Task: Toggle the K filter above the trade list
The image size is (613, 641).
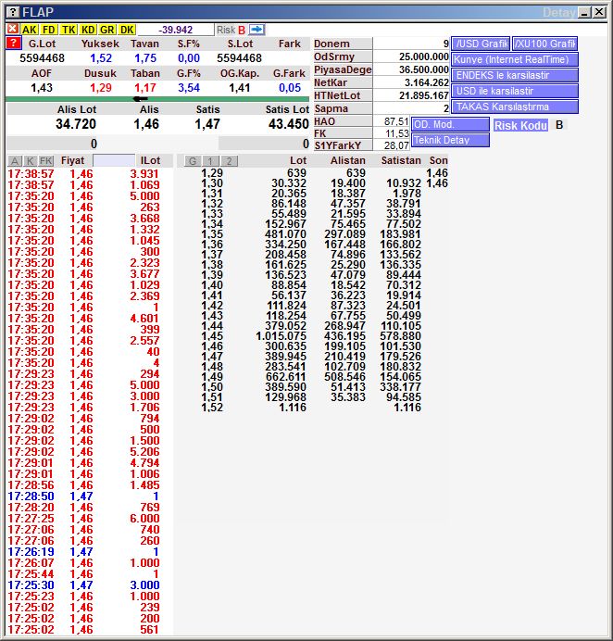Action: [30, 161]
